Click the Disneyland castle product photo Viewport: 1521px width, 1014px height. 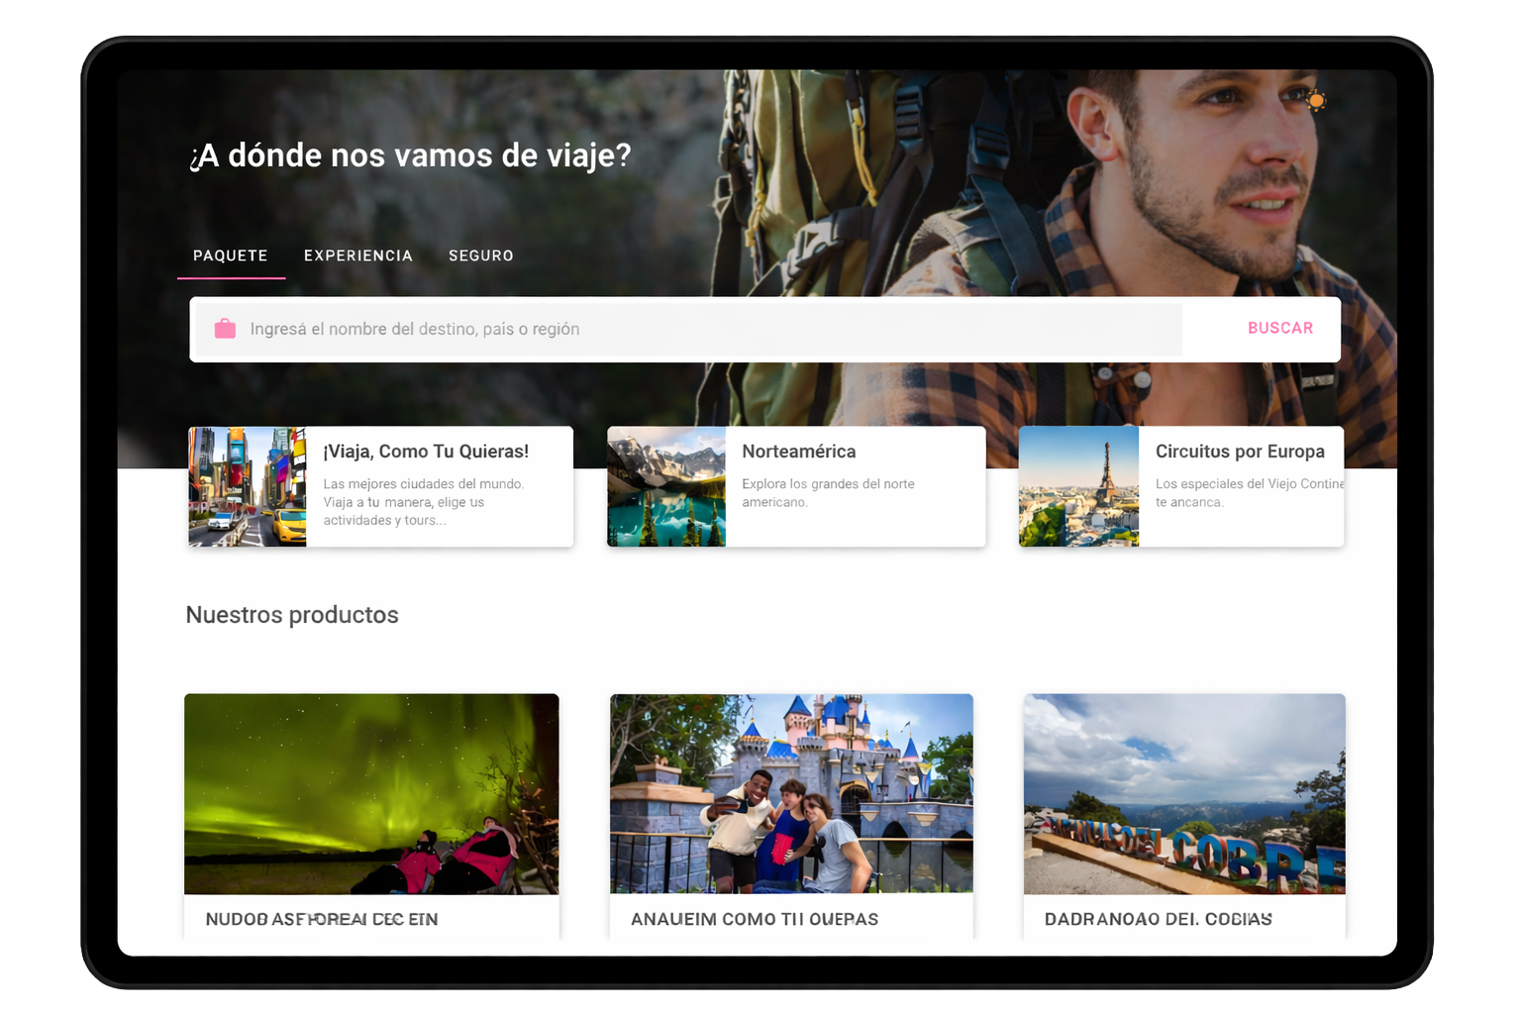point(791,794)
